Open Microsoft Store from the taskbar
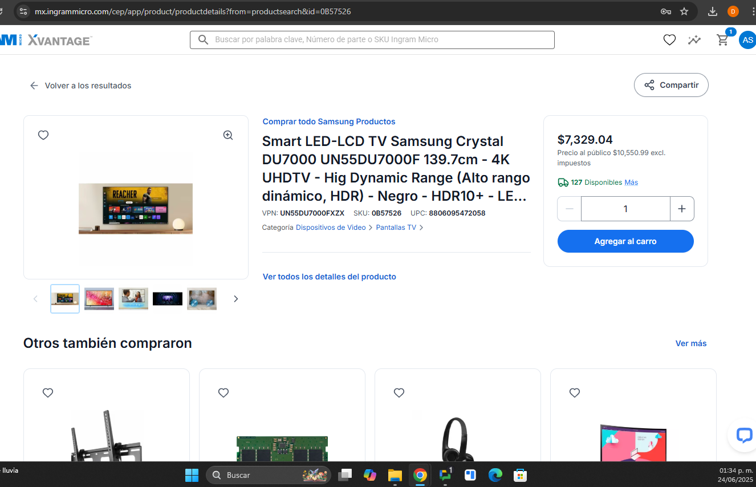756x487 pixels. tap(520, 475)
